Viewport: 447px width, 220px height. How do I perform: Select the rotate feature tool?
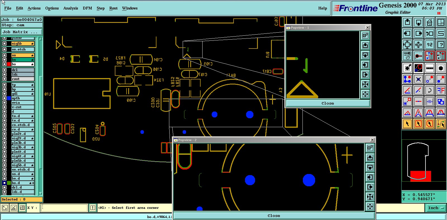pos(430,90)
